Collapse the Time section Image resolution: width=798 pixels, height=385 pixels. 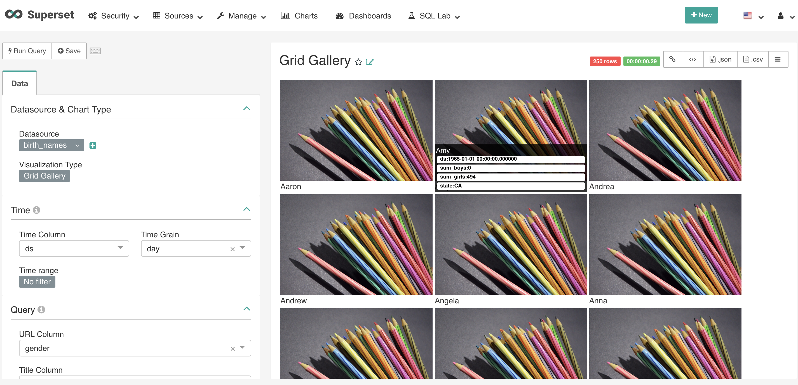(246, 209)
